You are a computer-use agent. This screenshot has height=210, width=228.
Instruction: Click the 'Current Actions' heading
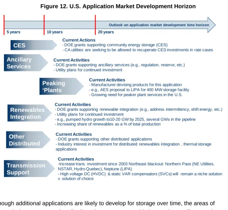(x=79, y=40)
